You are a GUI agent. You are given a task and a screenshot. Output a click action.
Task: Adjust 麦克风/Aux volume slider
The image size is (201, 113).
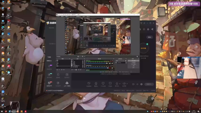point(97,63)
